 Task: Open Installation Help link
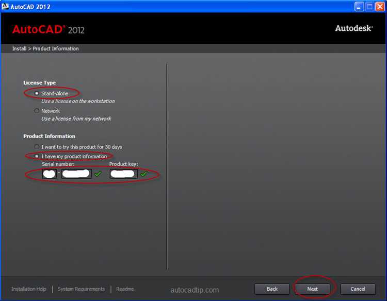[28, 289]
